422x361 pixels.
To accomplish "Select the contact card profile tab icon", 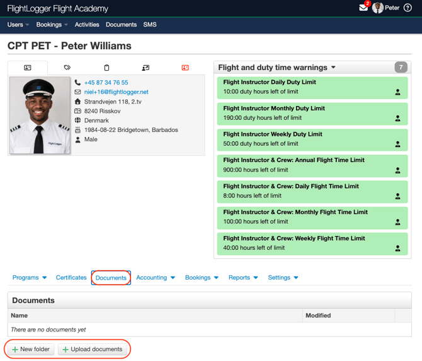I will tap(28, 68).
